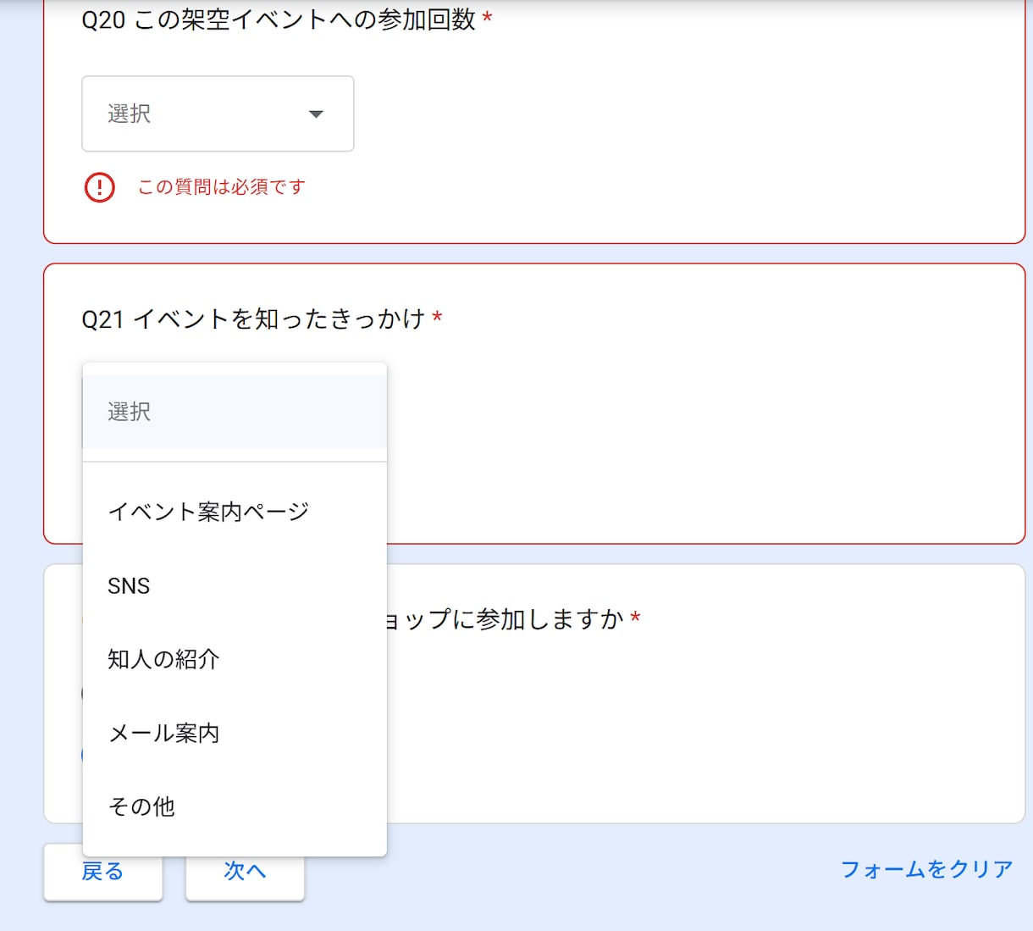Choose SNS from the dropdown list
1033x931 pixels.
click(235, 585)
